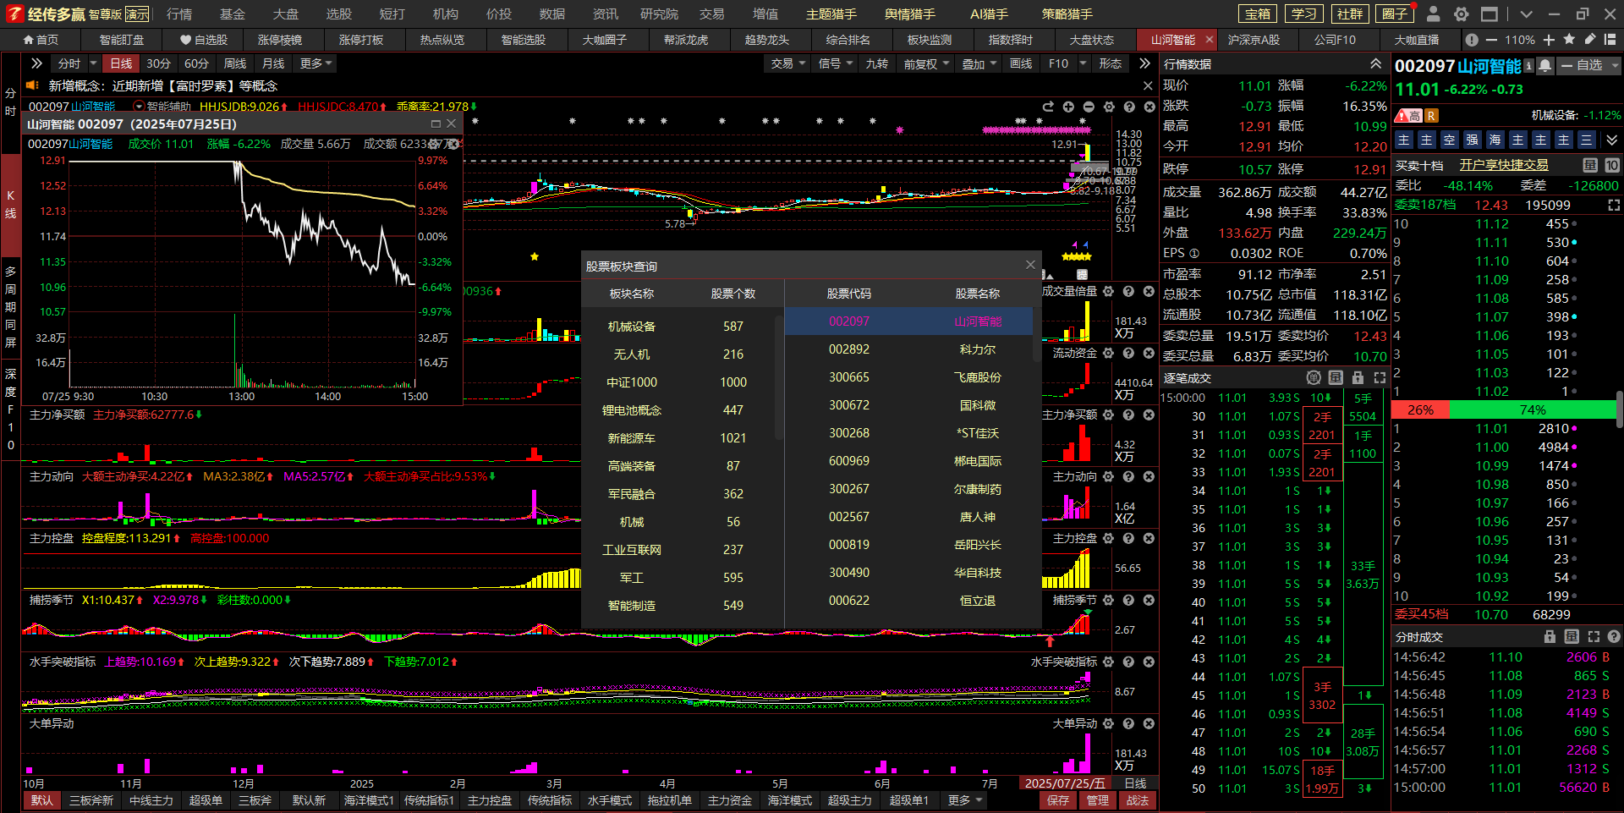Screen dimensions: 1624x813
Task: Expand 逐笔成交 panel with fullscreen icon
Action: coord(1380,377)
